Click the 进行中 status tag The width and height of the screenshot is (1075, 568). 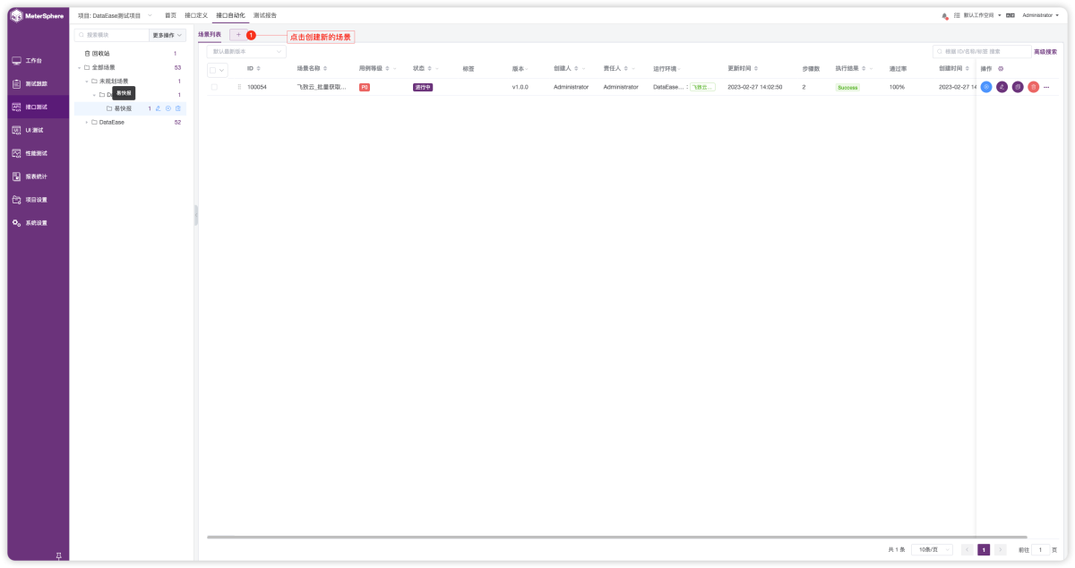coord(423,87)
